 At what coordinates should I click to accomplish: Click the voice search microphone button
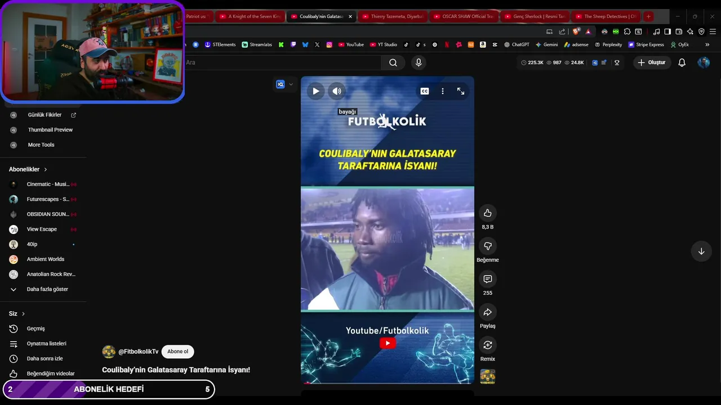coord(419,62)
